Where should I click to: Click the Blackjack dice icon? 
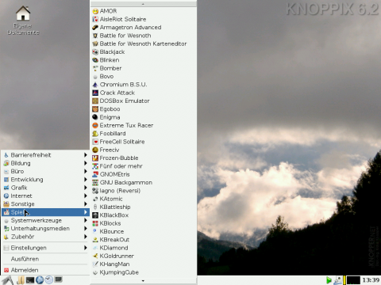tap(95, 52)
